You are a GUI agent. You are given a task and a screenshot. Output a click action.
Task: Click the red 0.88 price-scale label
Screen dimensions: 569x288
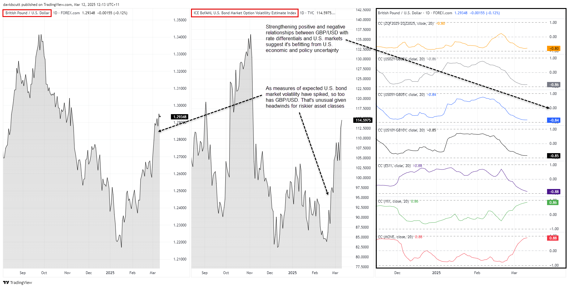tap(553, 238)
